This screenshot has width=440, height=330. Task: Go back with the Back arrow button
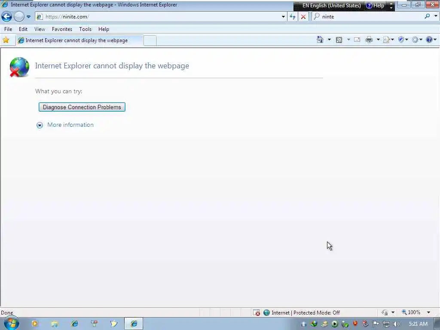click(x=6, y=17)
